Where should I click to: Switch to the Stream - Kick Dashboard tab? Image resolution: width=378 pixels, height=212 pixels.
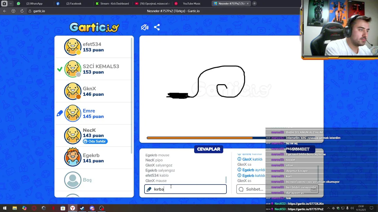[112, 4]
